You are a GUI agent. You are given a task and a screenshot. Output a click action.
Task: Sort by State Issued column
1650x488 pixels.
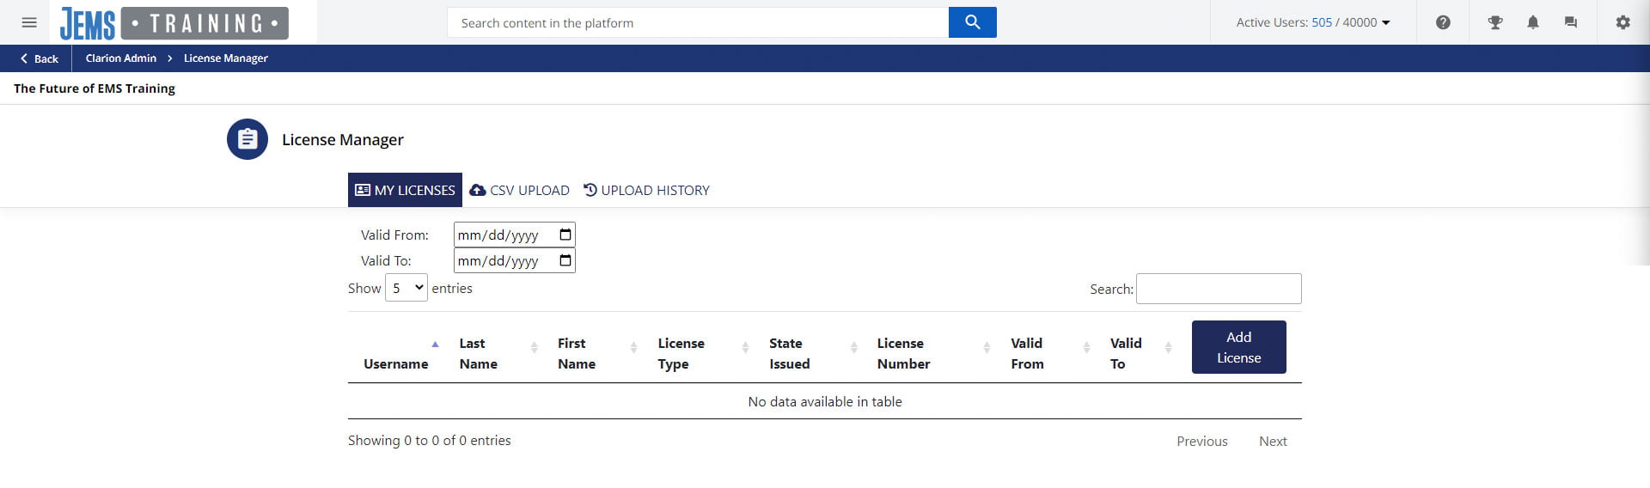pyautogui.click(x=809, y=353)
